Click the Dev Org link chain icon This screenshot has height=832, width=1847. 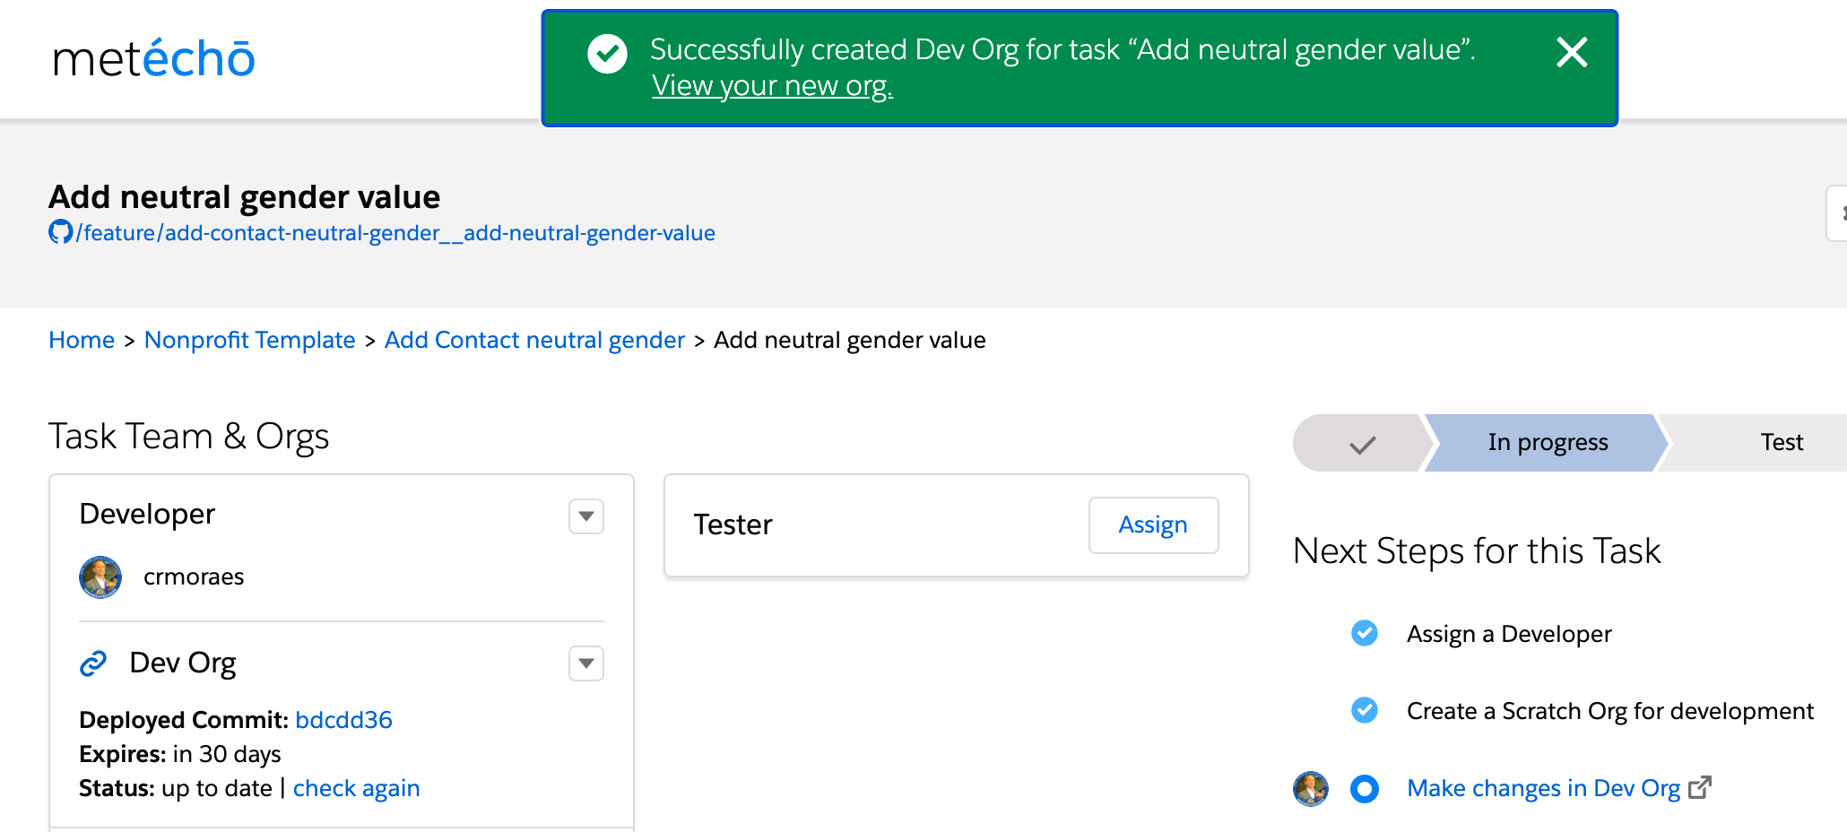[93, 663]
